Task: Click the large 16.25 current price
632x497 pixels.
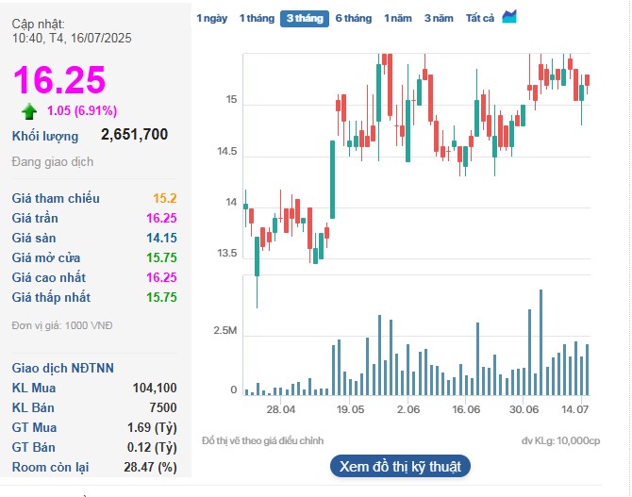Action: point(58,80)
